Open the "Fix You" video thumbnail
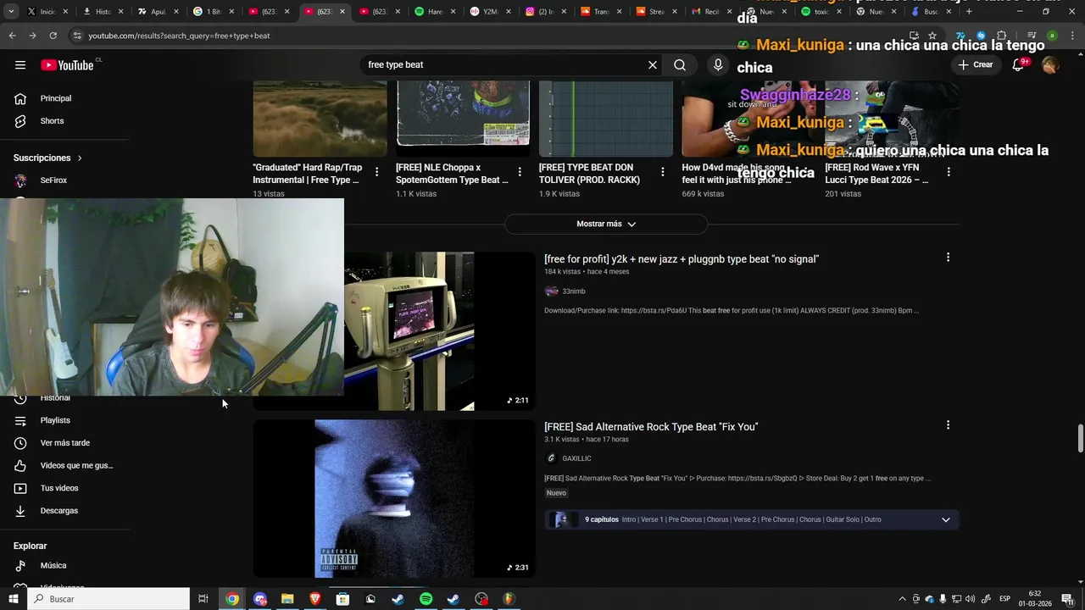The image size is (1085, 610). click(x=394, y=499)
